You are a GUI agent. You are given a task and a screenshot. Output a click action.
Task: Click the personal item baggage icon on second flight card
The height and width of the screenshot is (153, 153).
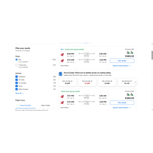tap(128, 95)
